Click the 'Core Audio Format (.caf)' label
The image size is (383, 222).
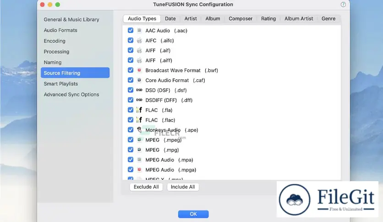point(175,80)
